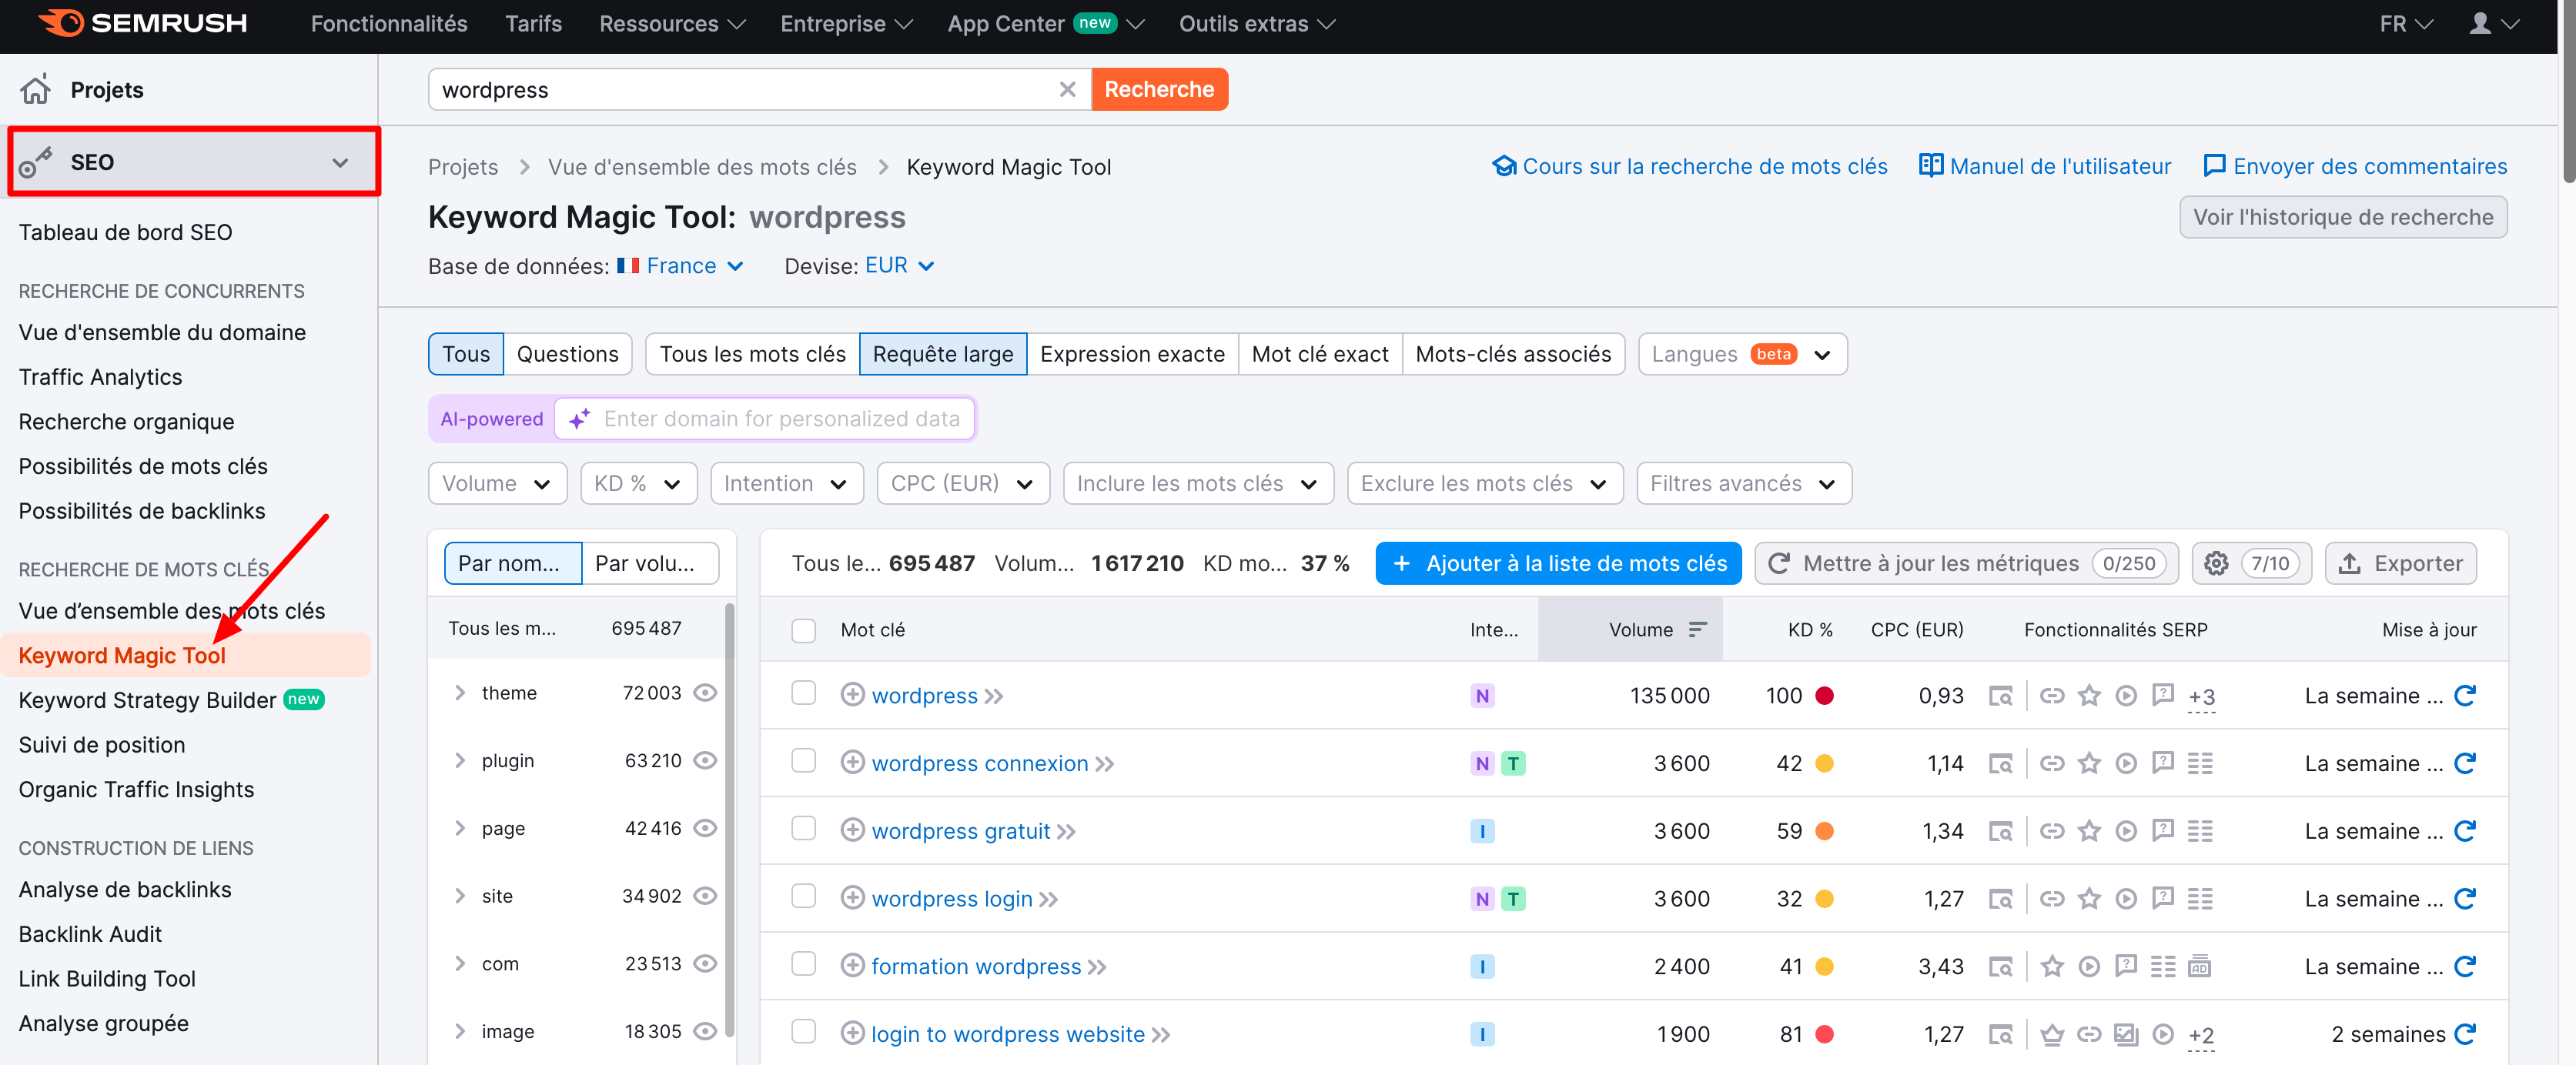Click the Transactional T badge for wordpress login
This screenshot has width=2576, height=1065.
(1513, 899)
